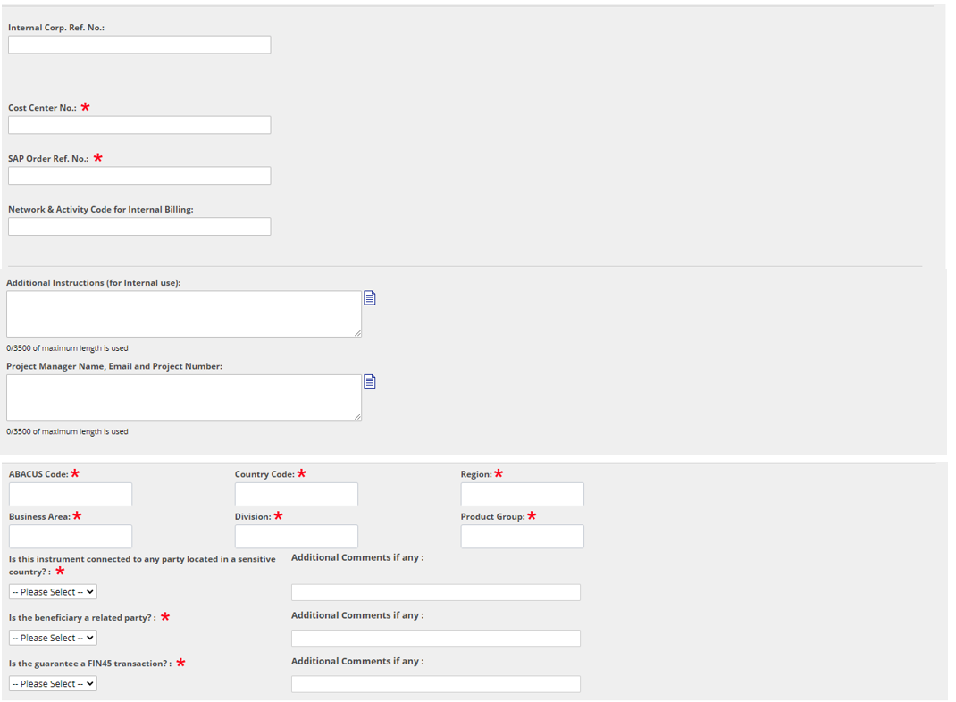Image resolution: width=956 pixels, height=702 pixels.
Task: Click the Network & Activity Code input
Action: [x=139, y=227]
